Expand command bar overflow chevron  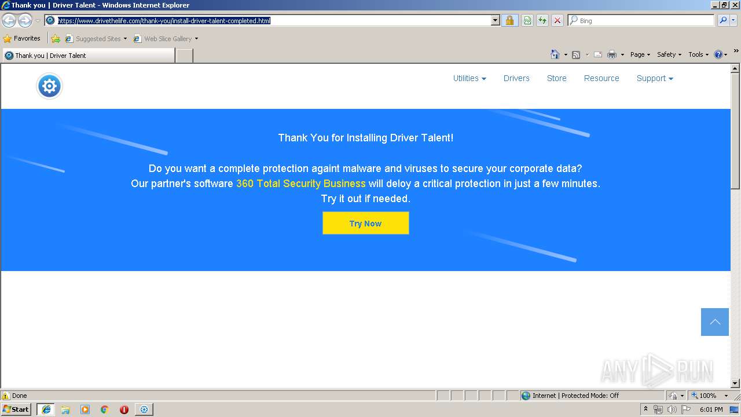(x=736, y=52)
